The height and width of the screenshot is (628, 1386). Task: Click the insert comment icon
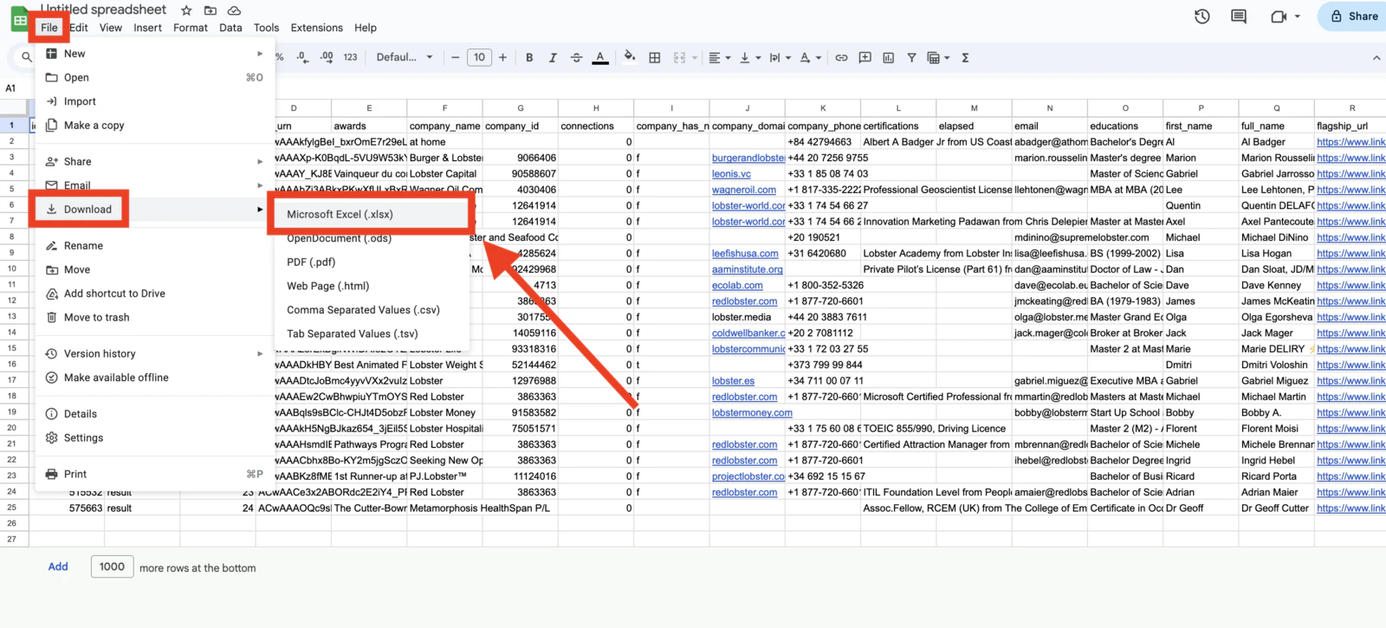865,57
